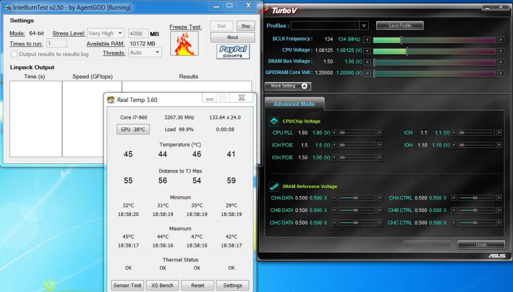Screen dimensions: 513x292
Task: Decrease ICH voltage with left arrow
Action: (453, 132)
